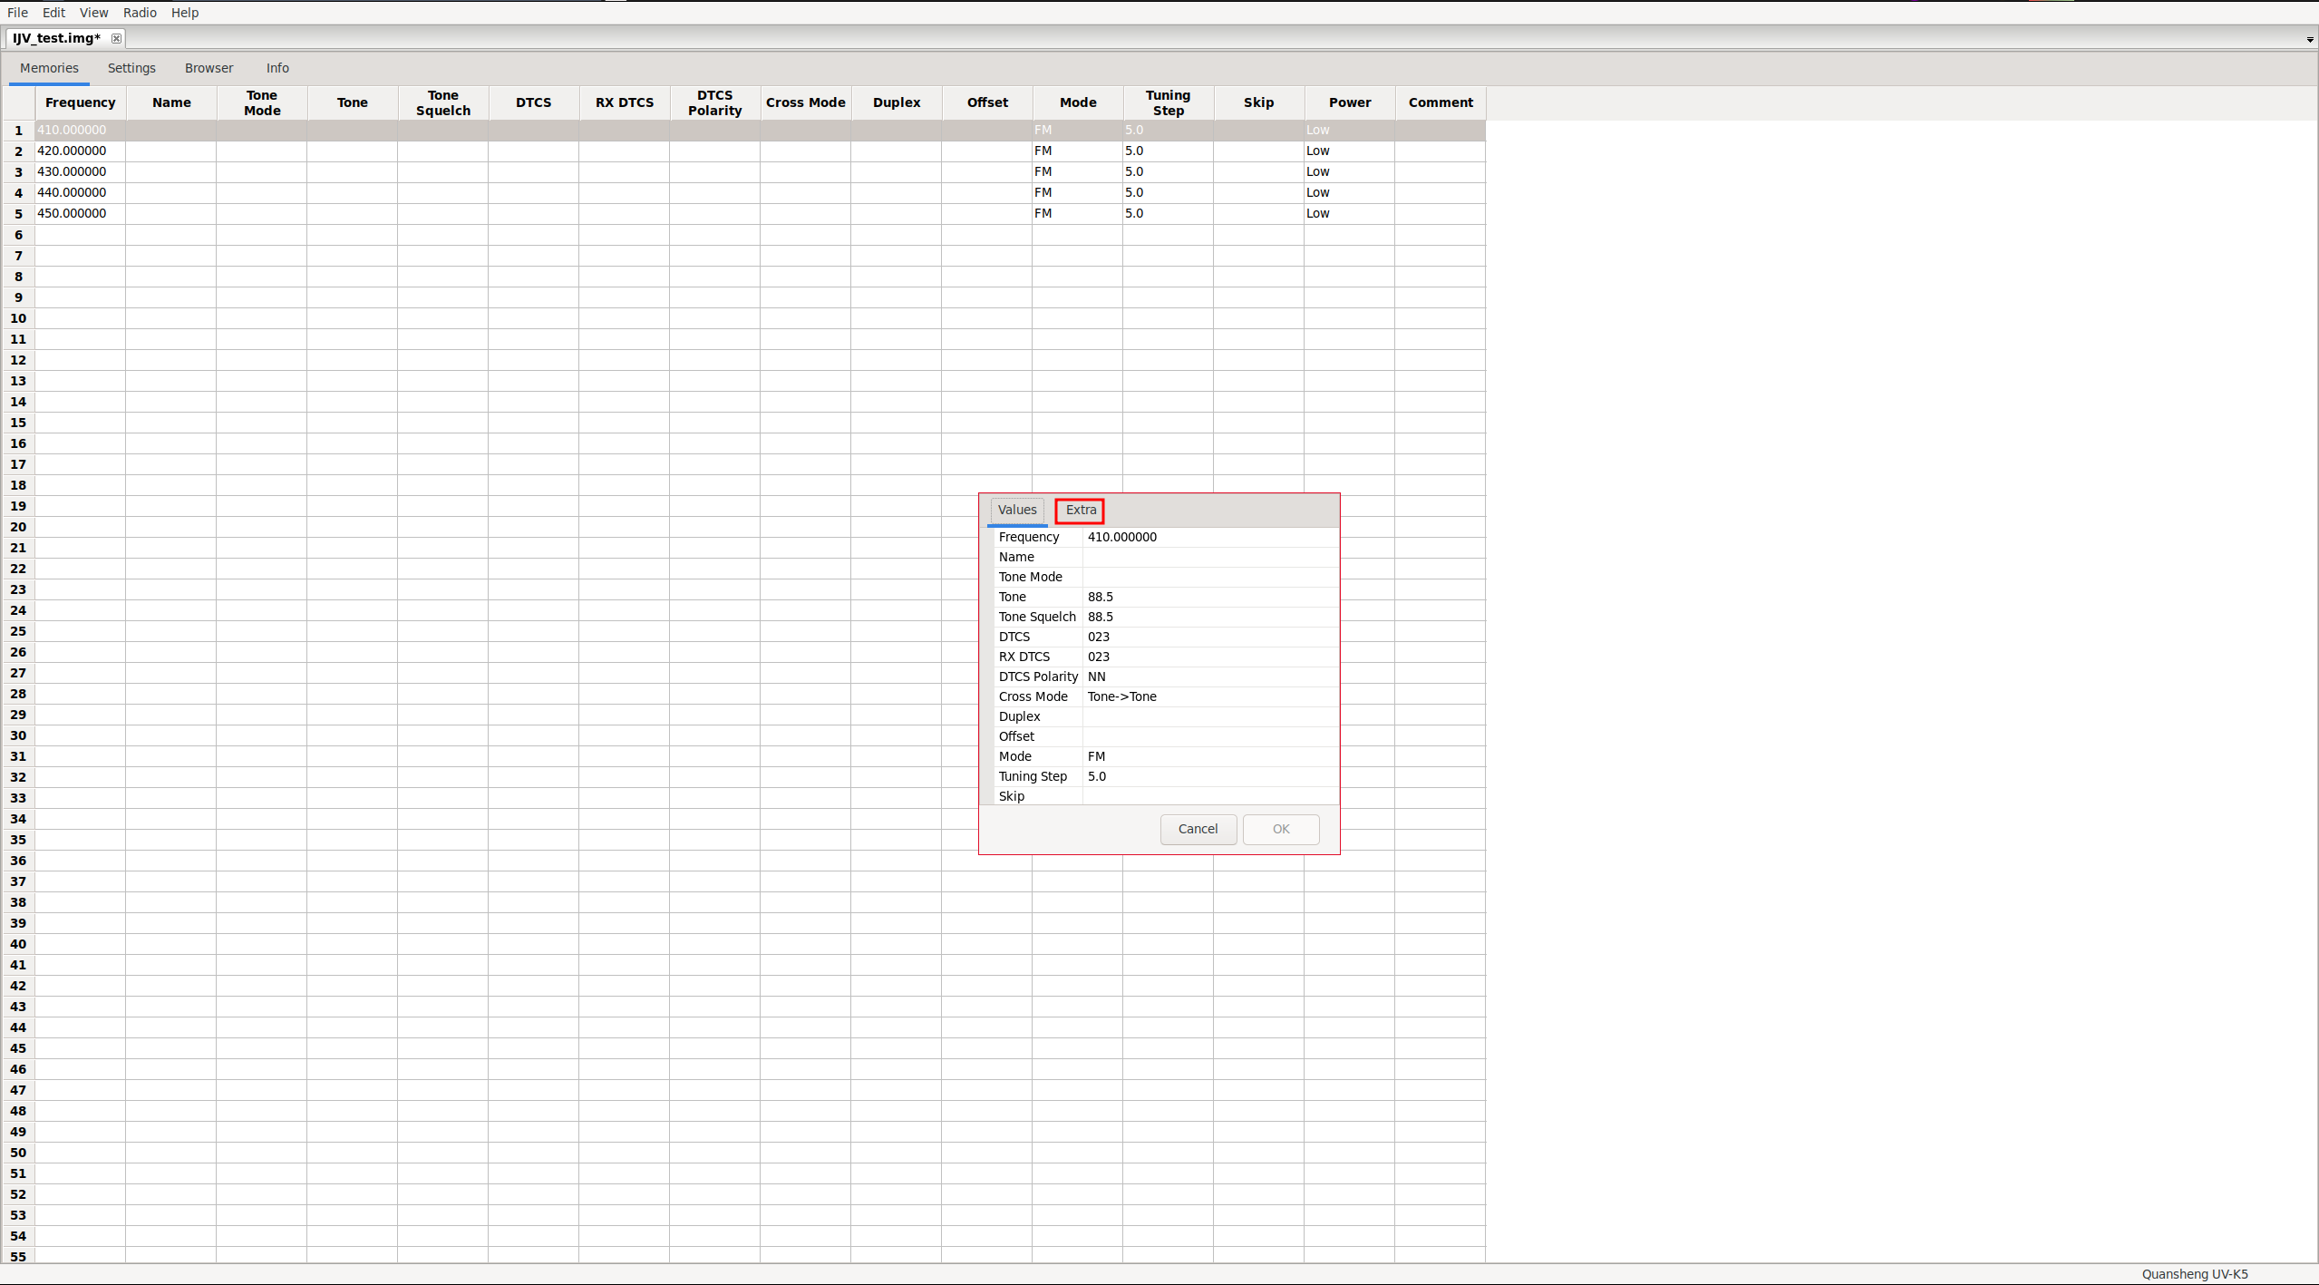The height and width of the screenshot is (1285, 2319).
Task: Close the IJV_test.img file tab
Action: (x=116, y=38)
